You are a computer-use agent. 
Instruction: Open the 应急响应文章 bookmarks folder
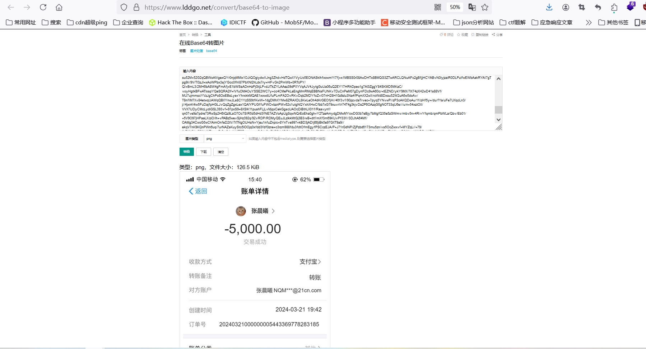coord(552,22)
